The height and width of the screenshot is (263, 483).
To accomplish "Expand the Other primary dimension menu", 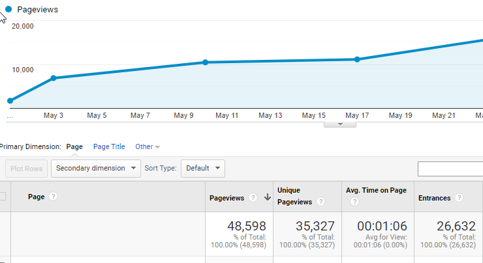I will coord(148,147).
